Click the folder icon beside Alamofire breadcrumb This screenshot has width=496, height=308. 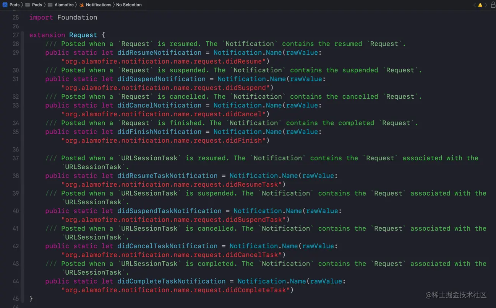click(x=50, y=5)
